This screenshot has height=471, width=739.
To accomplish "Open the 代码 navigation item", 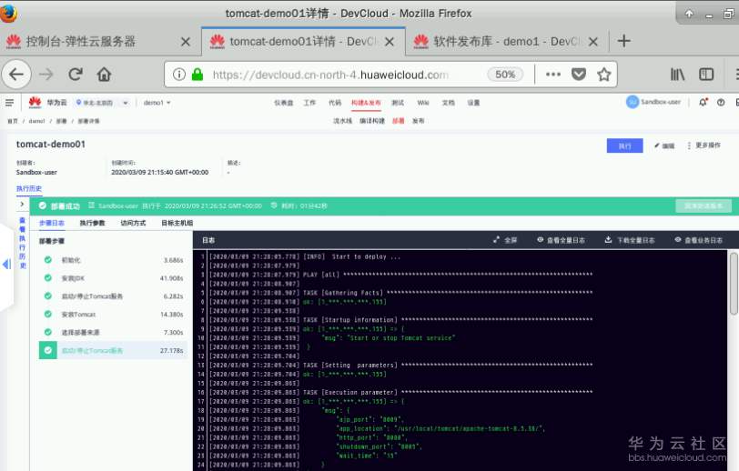I will 335,103.
